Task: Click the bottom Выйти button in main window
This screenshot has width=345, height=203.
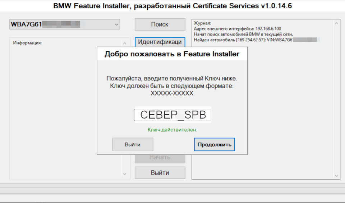Action: click(160, 173)
